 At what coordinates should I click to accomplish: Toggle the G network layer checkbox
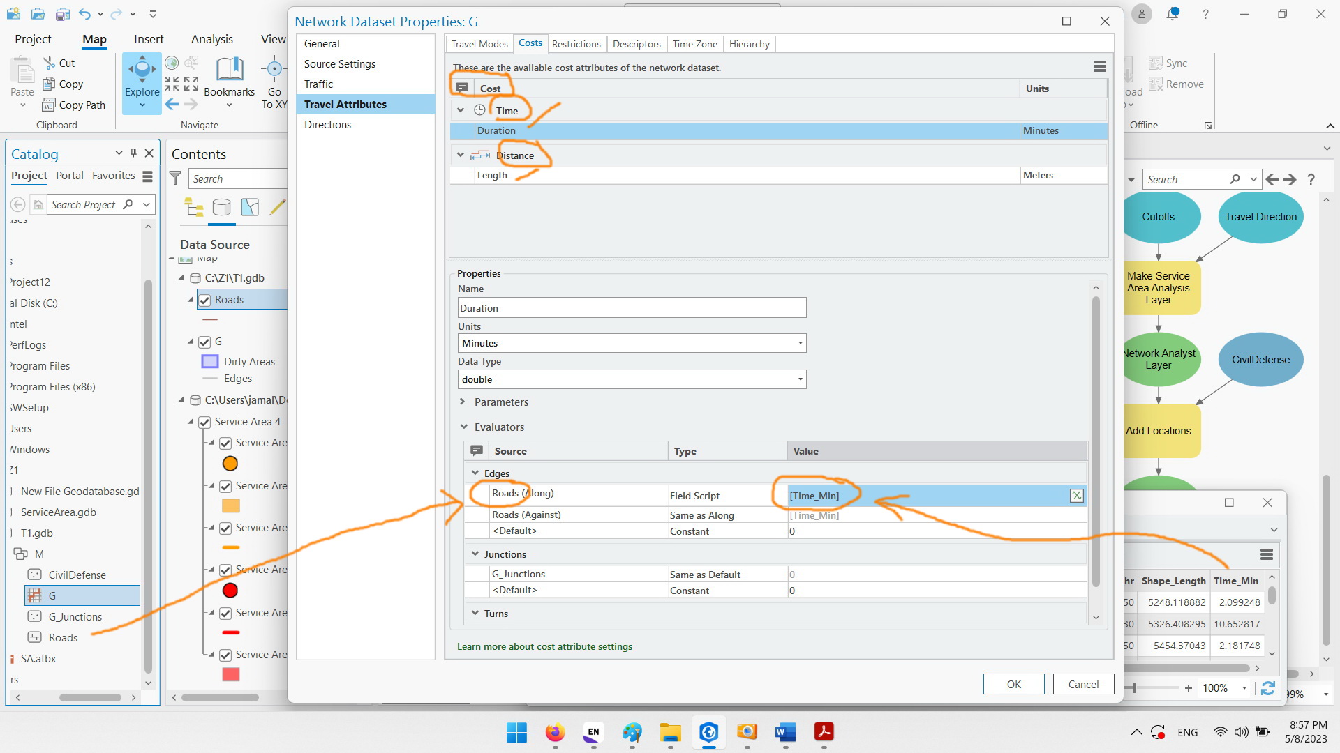point(204,342)
